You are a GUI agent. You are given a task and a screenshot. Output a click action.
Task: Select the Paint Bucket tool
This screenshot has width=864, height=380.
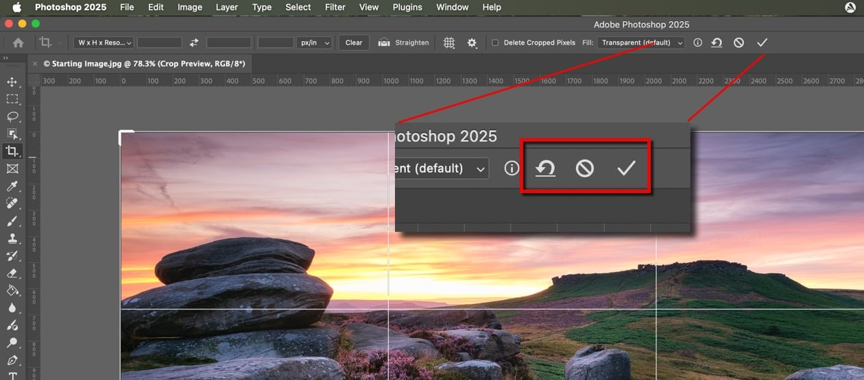pyautogui.click(x=12, y=290)
